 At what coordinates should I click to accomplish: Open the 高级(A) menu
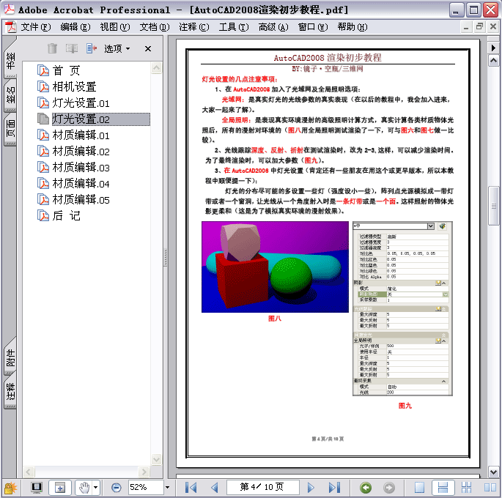click(273, 27)
